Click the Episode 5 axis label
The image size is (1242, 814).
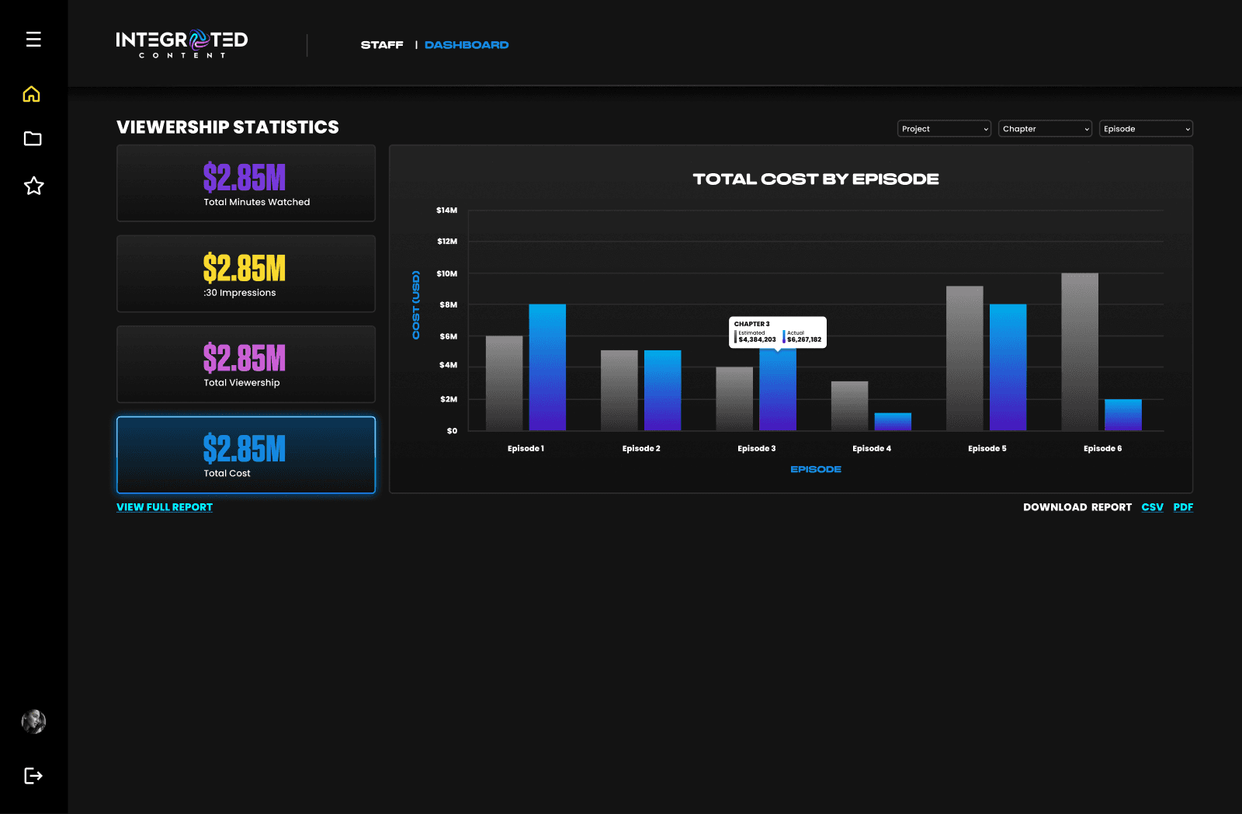click(x=987, y=448)
